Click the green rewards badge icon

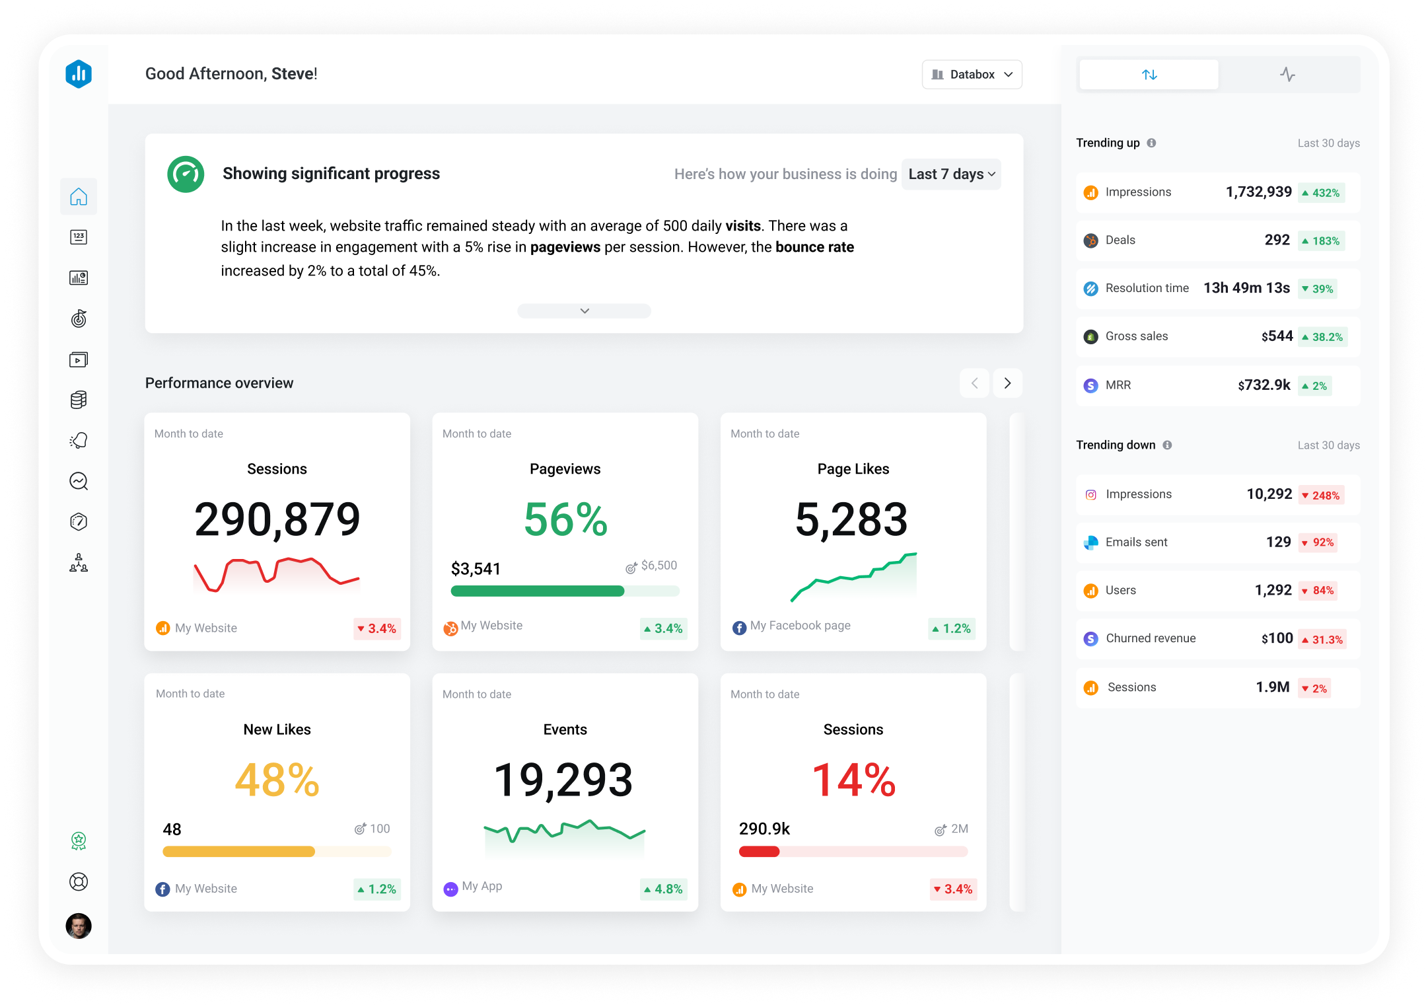click(x=79, y=840)
